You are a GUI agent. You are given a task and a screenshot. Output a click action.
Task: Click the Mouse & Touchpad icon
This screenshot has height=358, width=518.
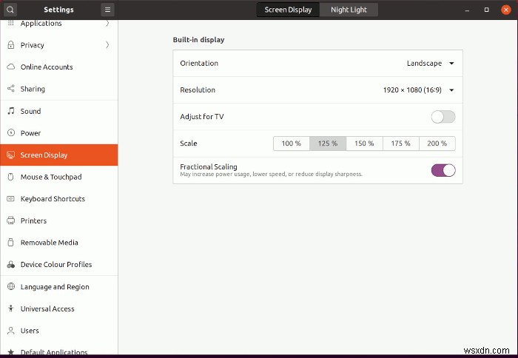[x=11, y=177]
